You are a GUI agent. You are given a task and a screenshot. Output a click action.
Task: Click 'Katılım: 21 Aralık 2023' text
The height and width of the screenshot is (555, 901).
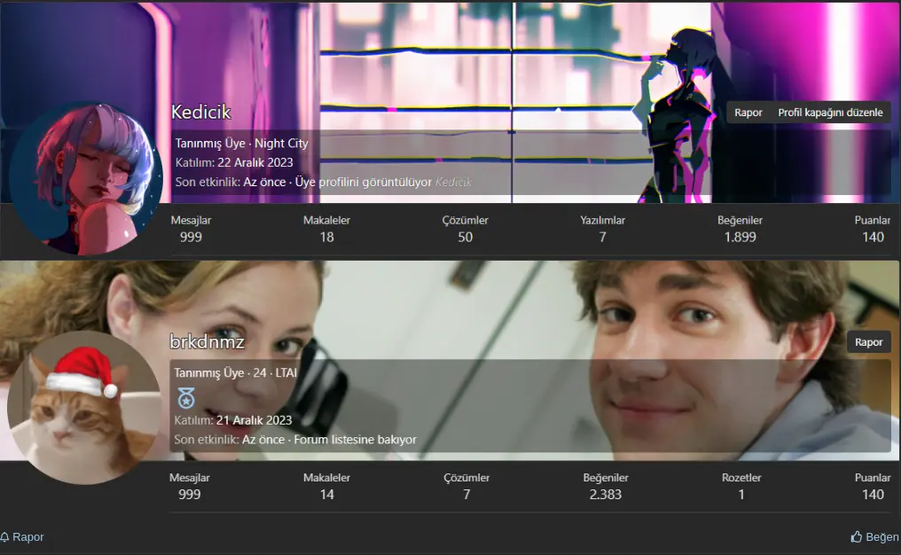tap(232, 420)
